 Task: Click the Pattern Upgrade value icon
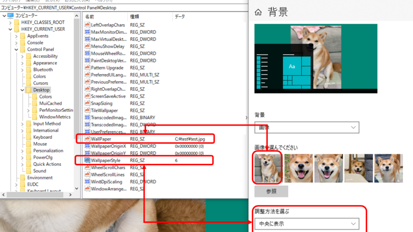[x=87, y=67]
